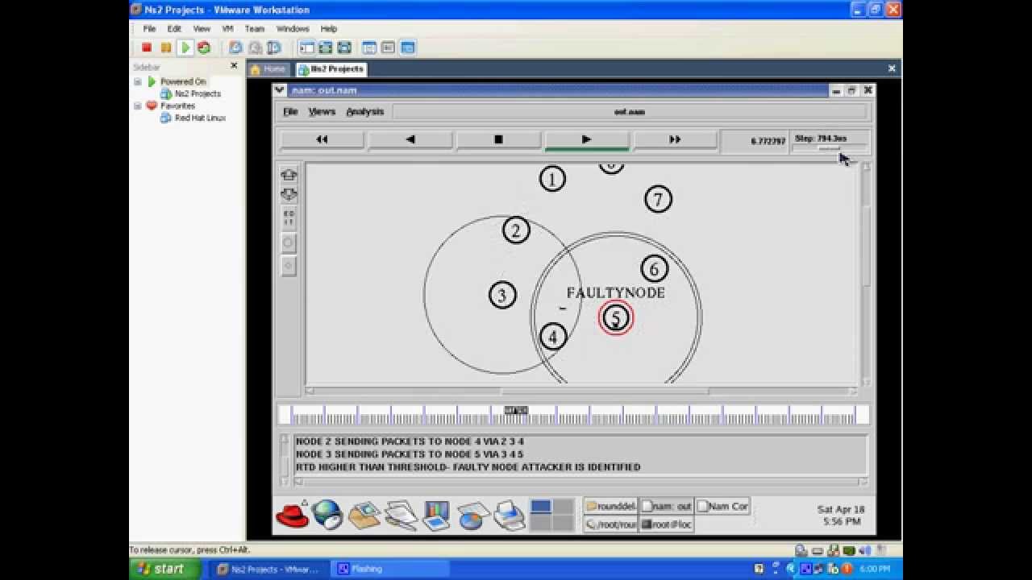Open the VMware Edit menu
This screenshot has width=1032, height=580.
coord(174,28)
